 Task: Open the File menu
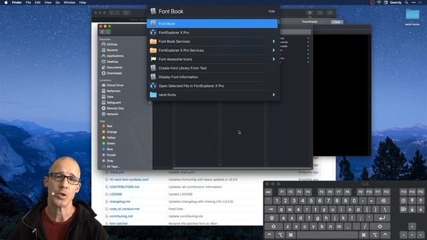[28, 3]
